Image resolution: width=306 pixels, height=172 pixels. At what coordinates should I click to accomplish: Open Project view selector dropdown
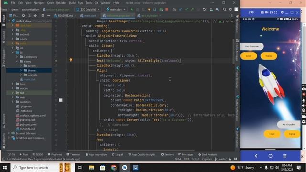click(13, 15)
